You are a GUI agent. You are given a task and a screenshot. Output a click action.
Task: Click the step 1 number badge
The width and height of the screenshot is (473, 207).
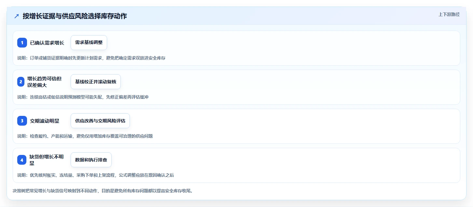point(22,43)
